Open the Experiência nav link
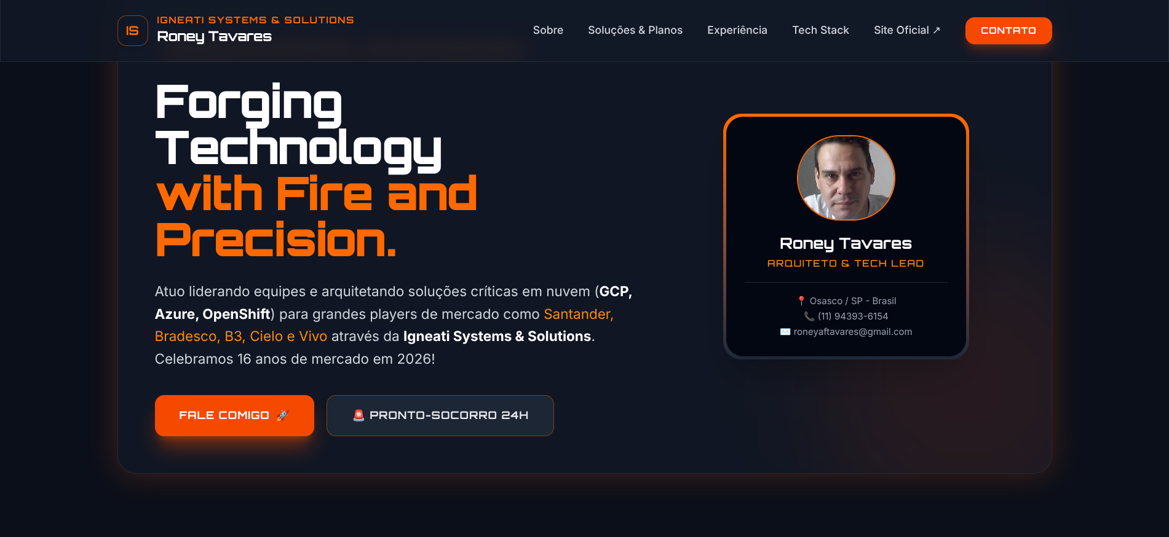Viewport: 1169px width, 537px height. pos(737,30)
